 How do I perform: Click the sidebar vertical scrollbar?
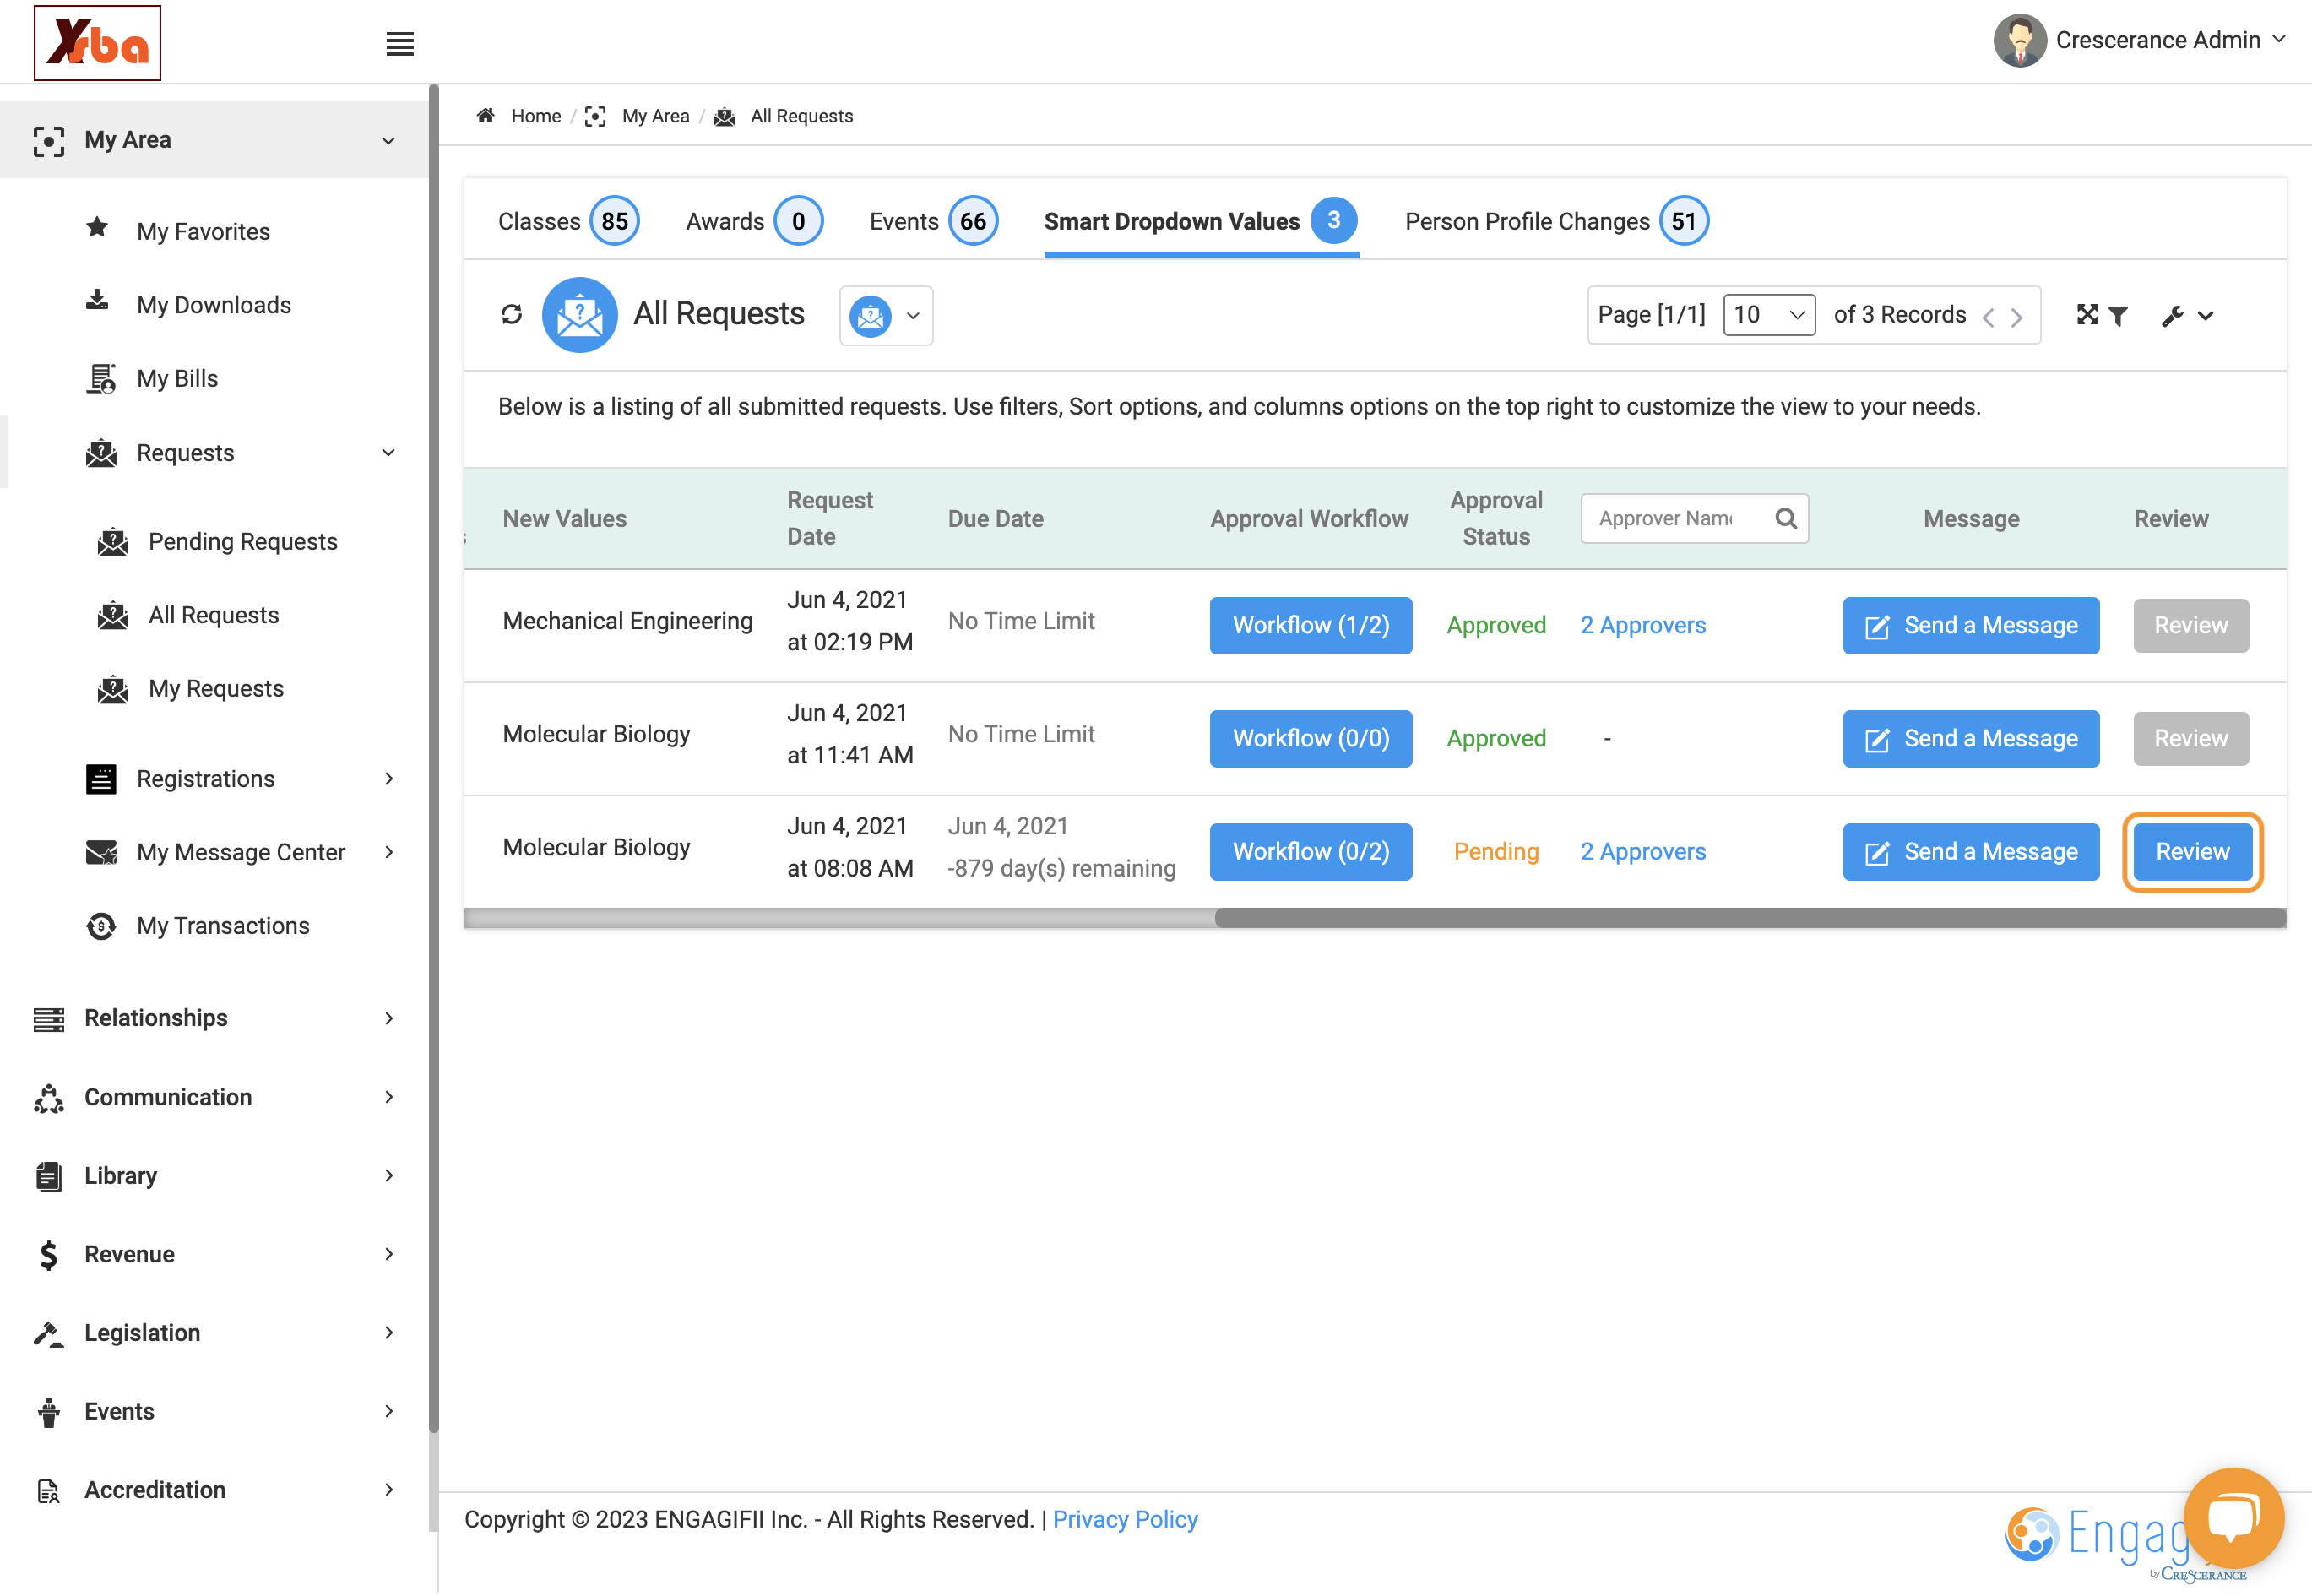(x=434, y=760)
